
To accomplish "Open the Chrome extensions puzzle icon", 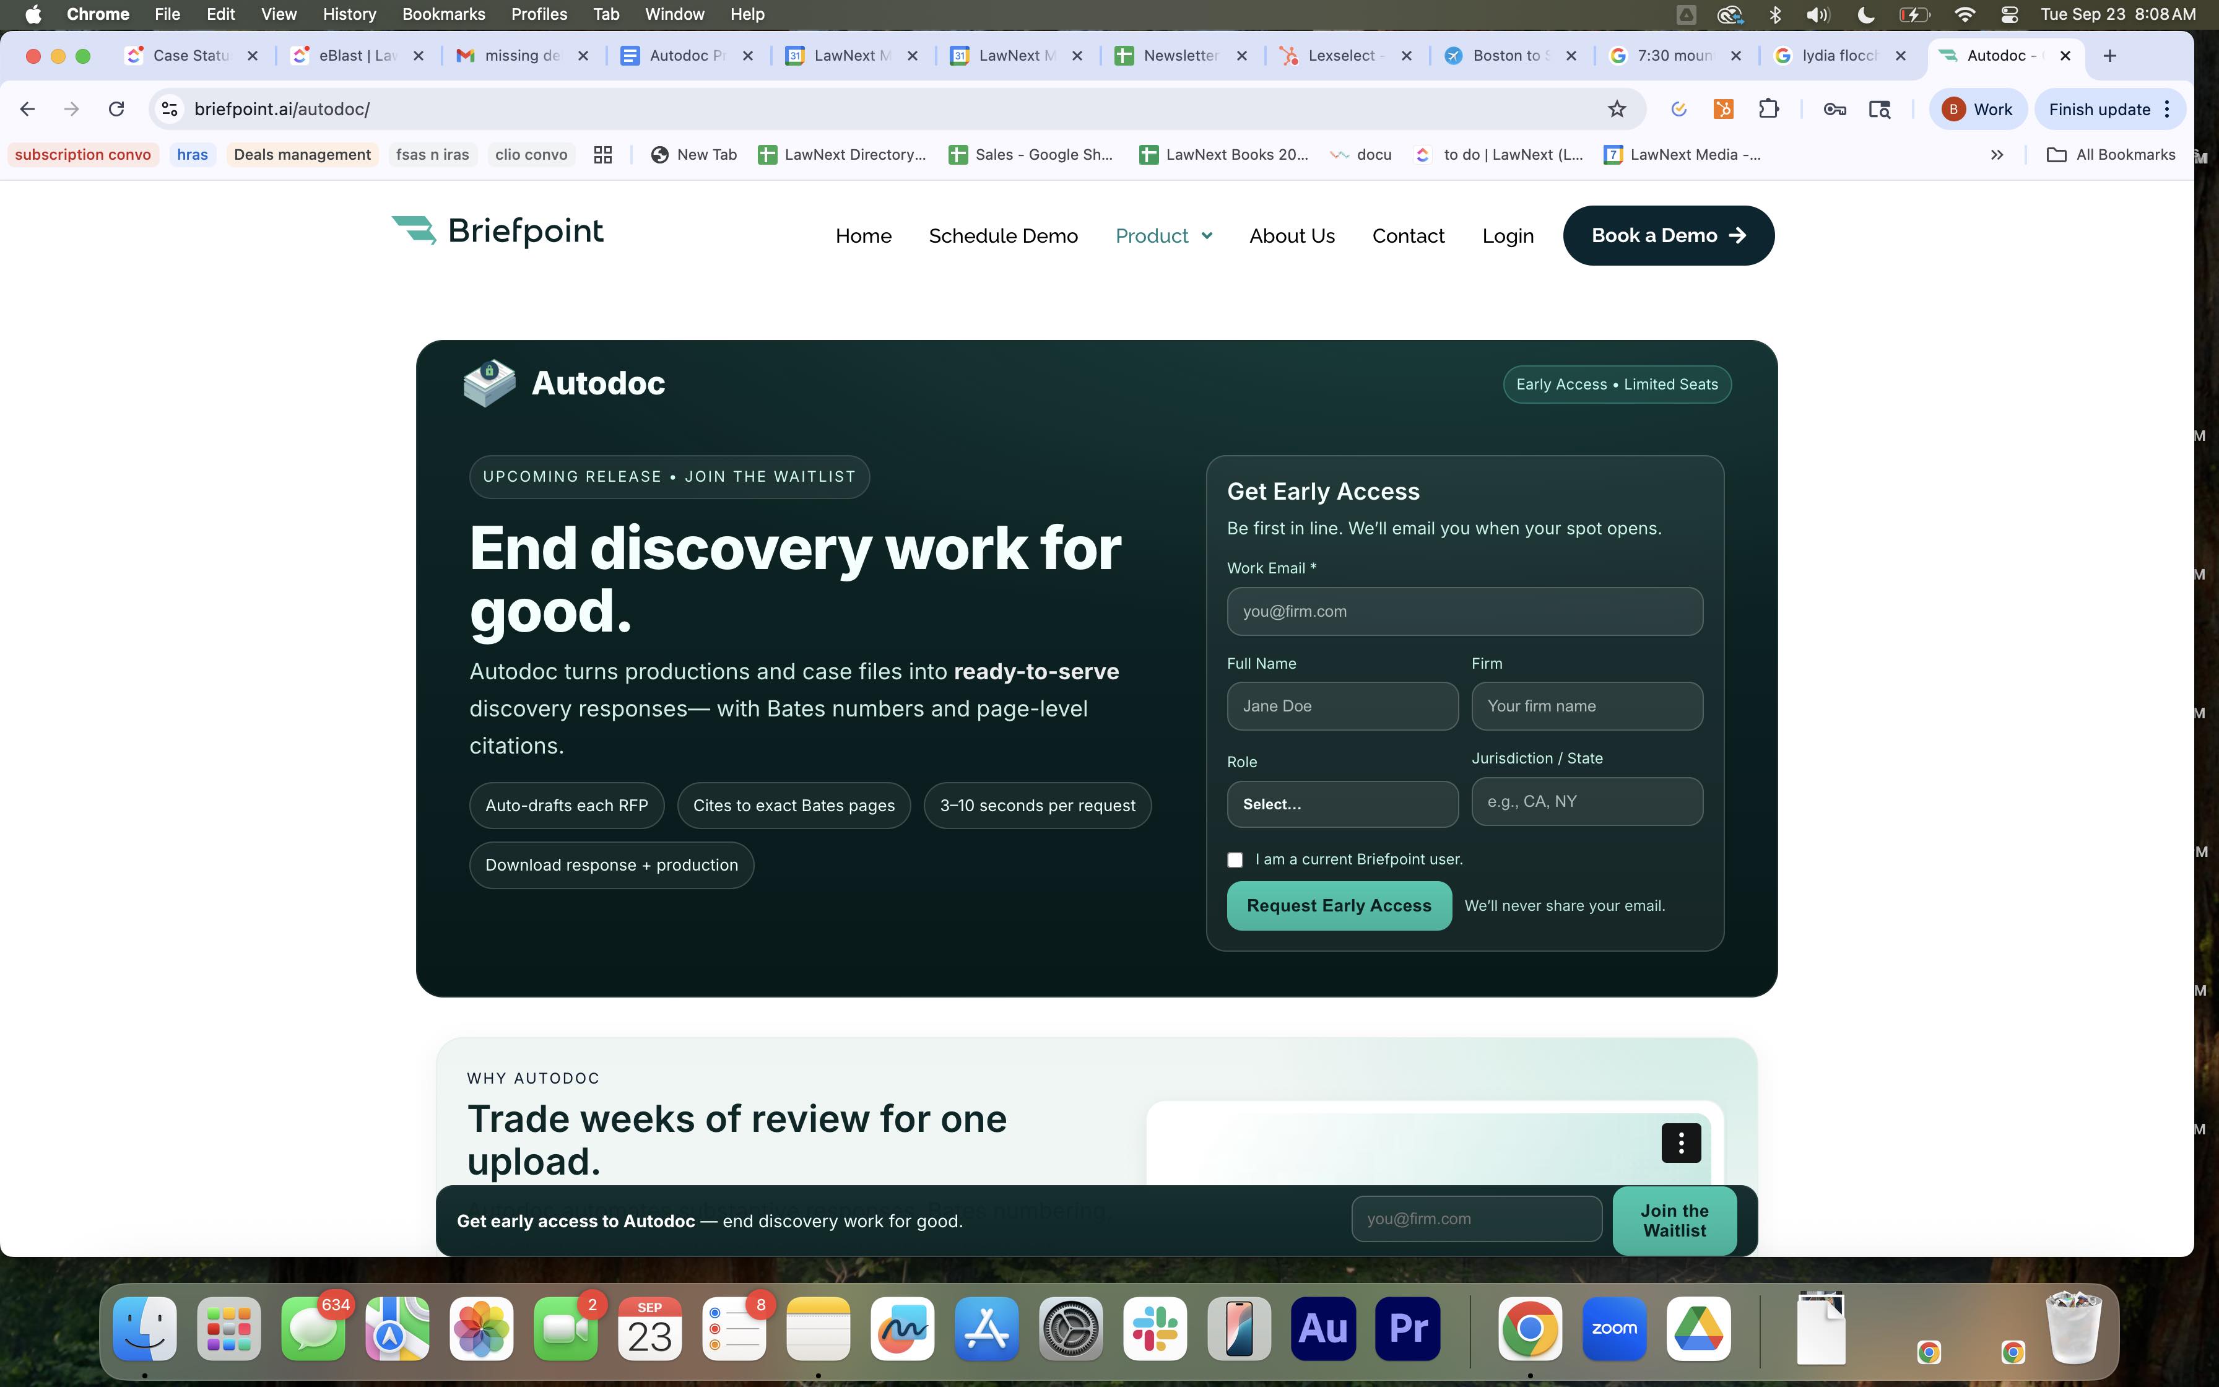I will click(1769, 109).
